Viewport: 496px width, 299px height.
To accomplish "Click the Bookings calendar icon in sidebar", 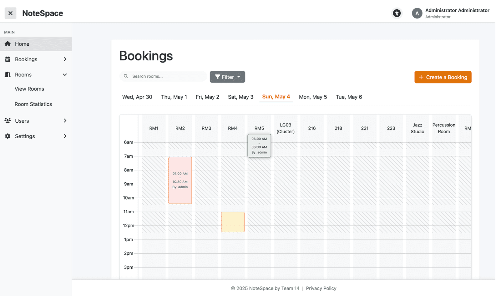I will pos(8,59).
